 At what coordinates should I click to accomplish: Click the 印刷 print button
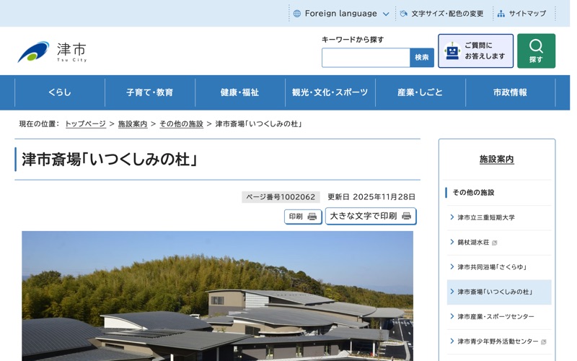pos(303,217)
